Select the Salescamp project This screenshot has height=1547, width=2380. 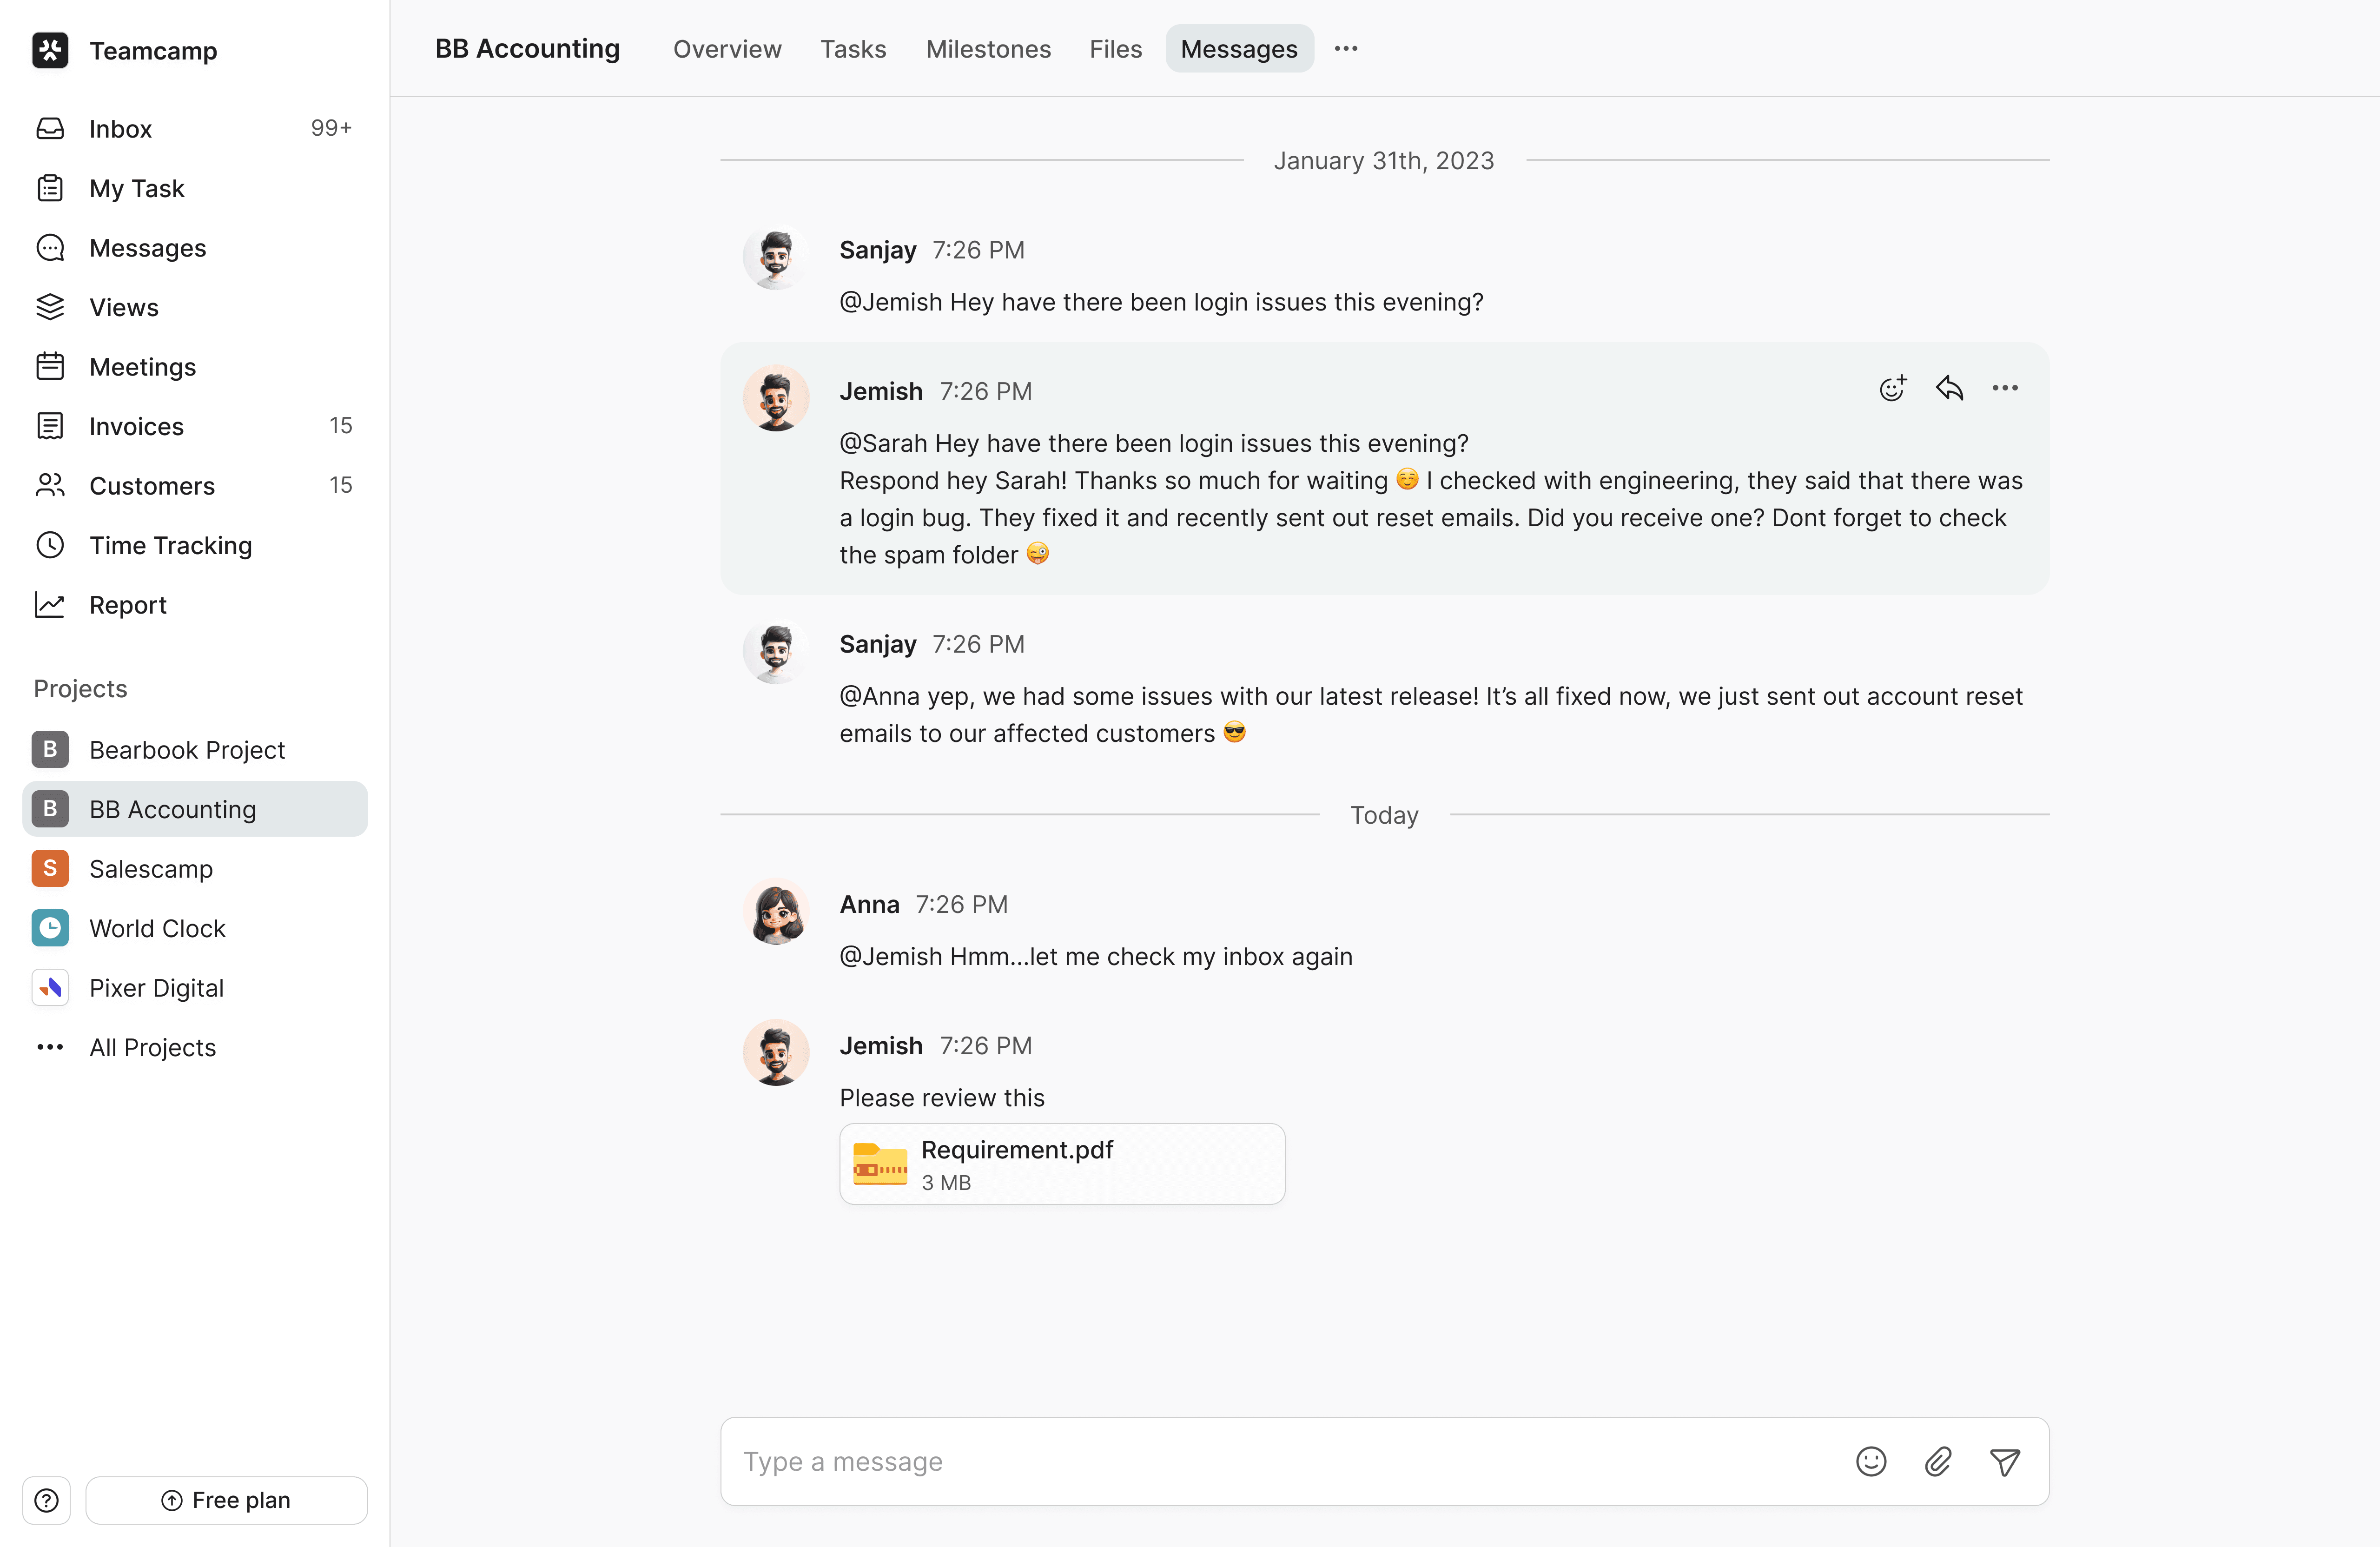150,868
